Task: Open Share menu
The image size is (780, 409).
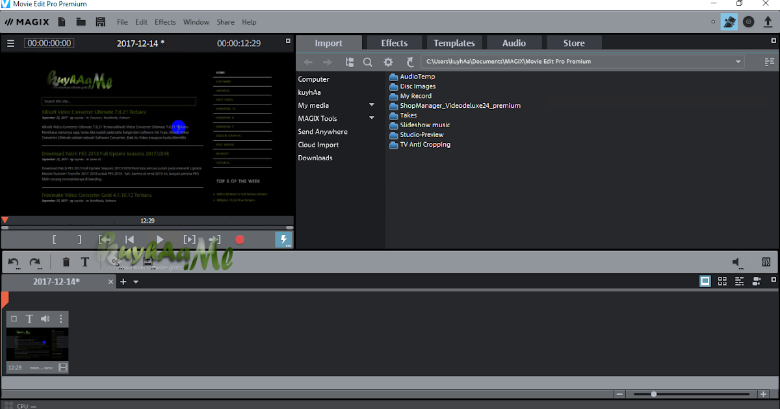Action: pos(226,22)
